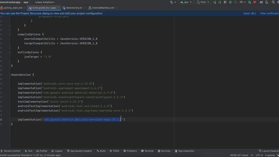Open the Profiler tool window
The height and width of the screenshot is (157, 279).
[x=42, y=151]
